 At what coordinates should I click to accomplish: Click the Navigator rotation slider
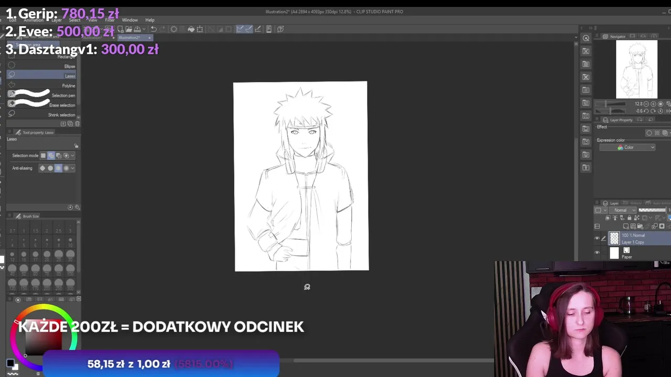(x=610, y=111)
